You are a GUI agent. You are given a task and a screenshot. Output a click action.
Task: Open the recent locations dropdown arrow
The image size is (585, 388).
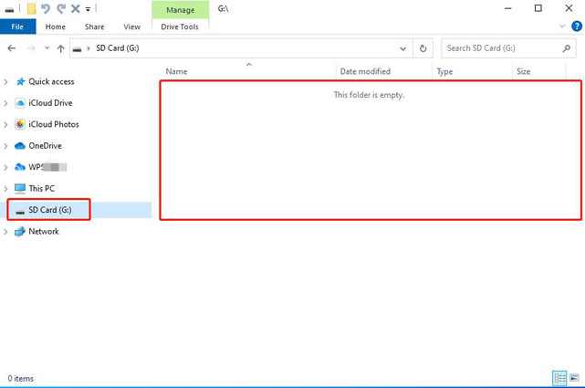(47, 48)
